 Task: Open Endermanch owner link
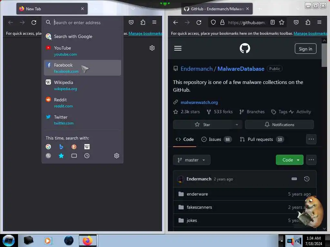(197, 69)
